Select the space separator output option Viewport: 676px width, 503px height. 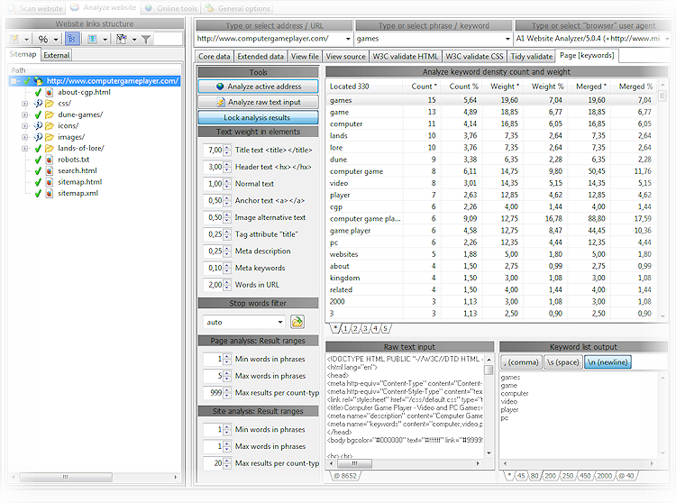(563, 362)
